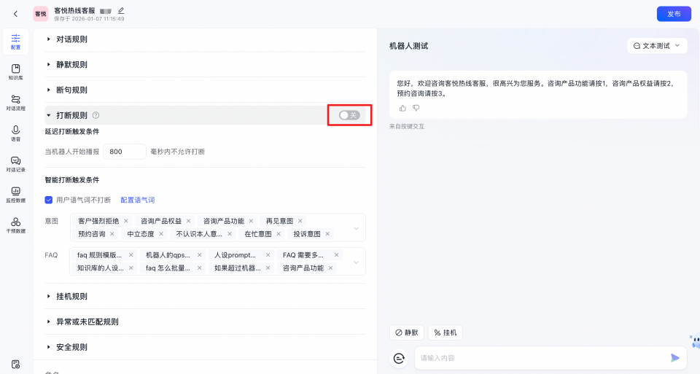Click the 配置语气词 link
This screenshot has height=374, width=700.
point(137,200)
